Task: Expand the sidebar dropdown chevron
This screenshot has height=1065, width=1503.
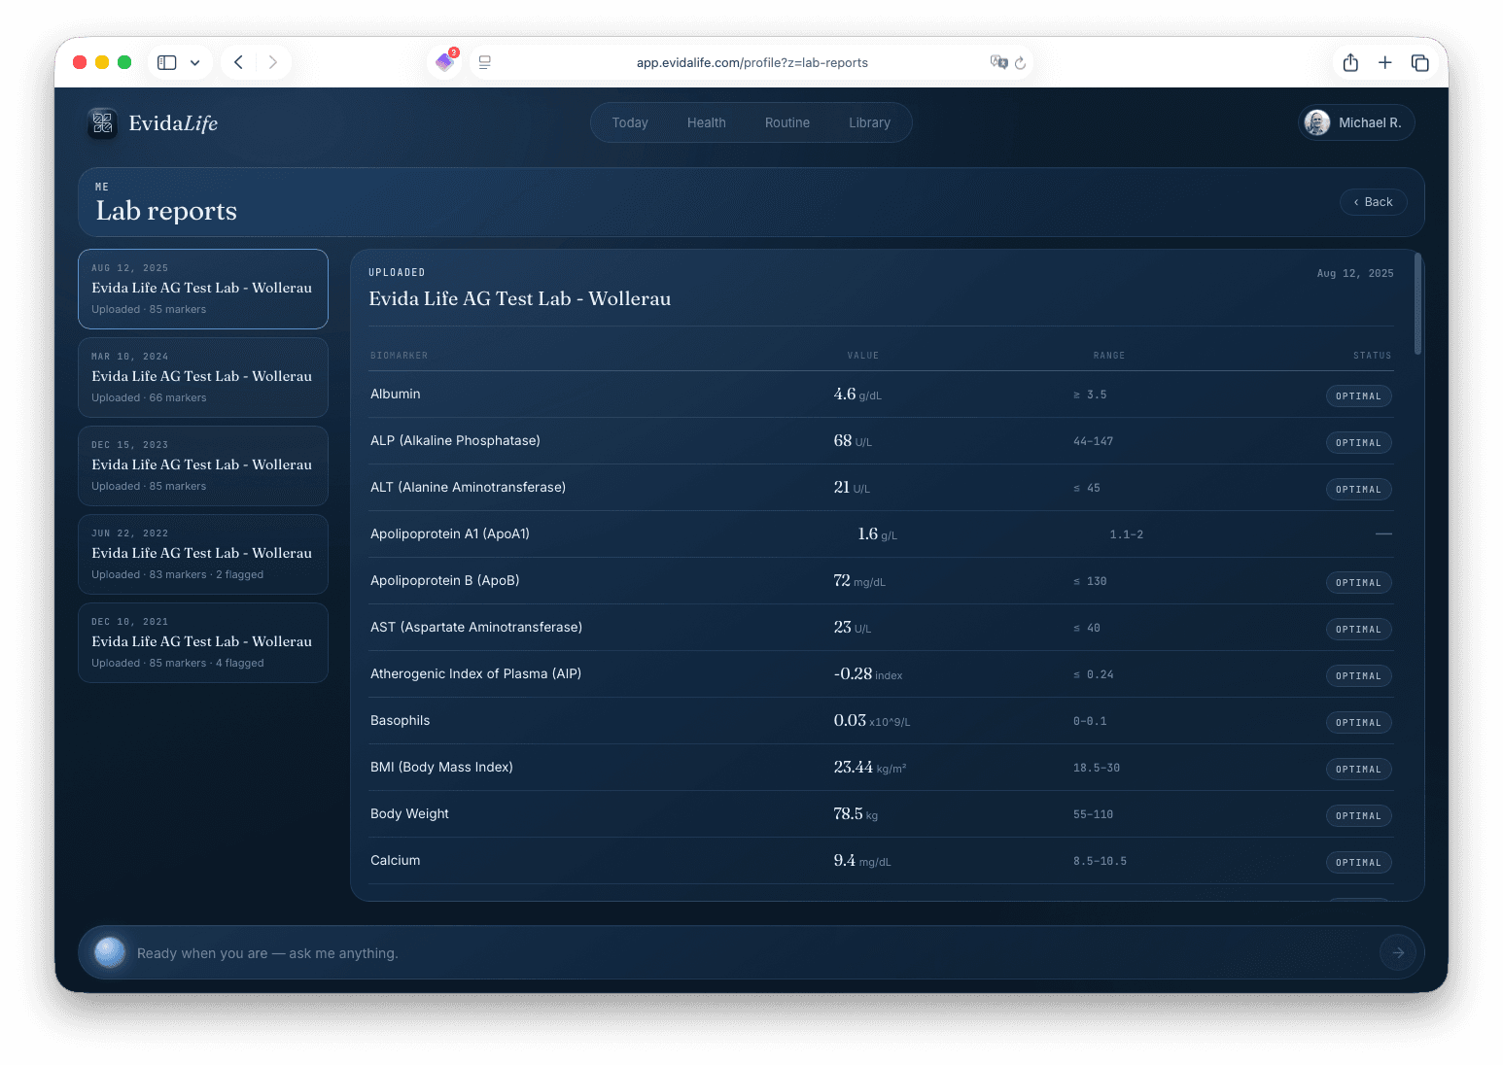Action: click(x=194, y=62)
